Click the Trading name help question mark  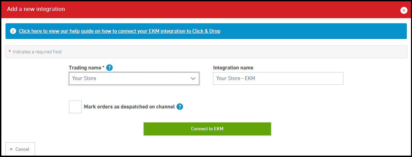click(x=109, y=68)
